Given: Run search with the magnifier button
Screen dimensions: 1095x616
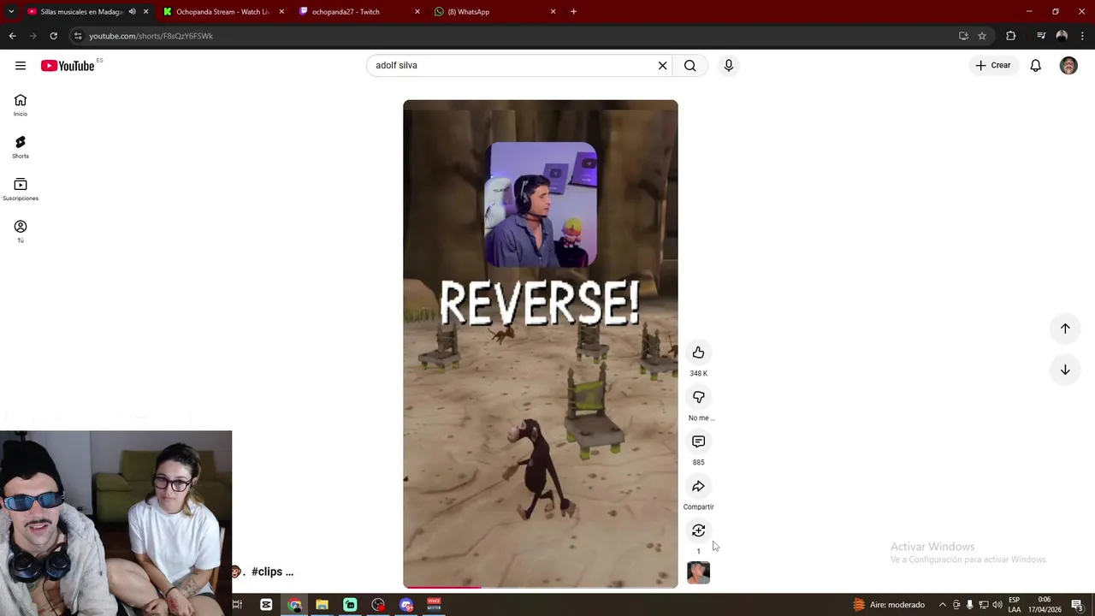Looking at the screenshot, I should tap(690, 65).
